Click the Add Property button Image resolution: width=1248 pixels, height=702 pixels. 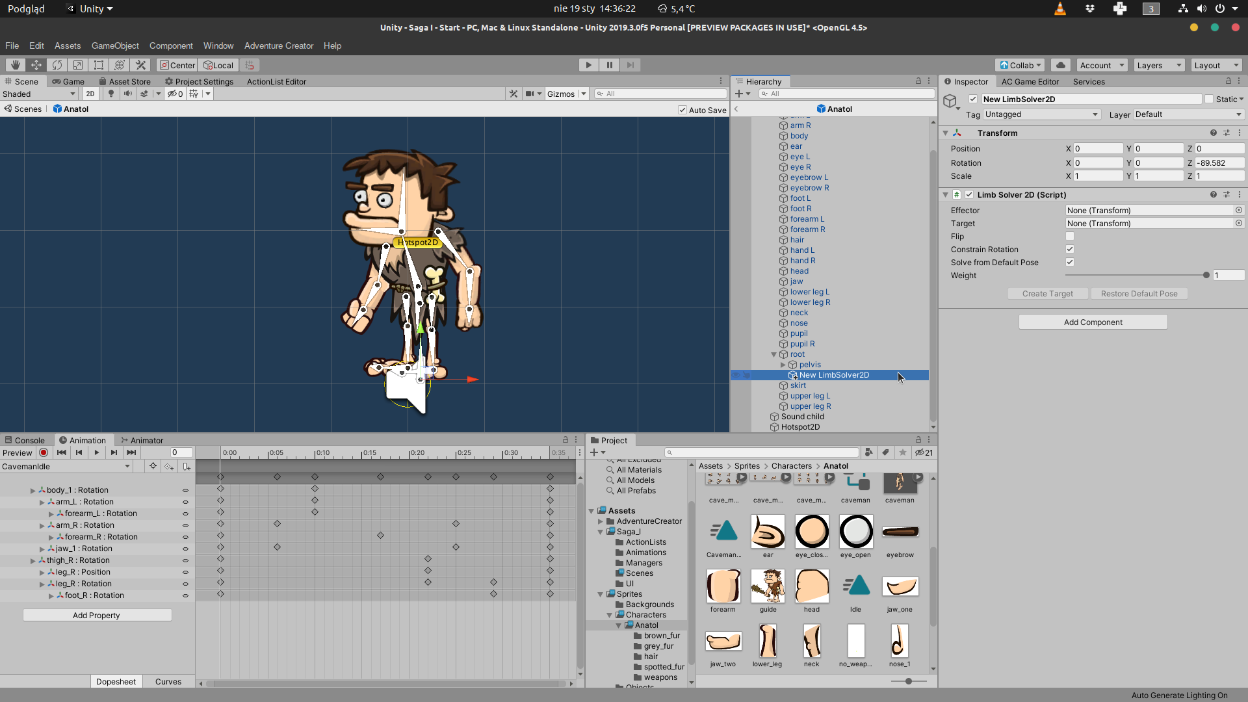97,615
